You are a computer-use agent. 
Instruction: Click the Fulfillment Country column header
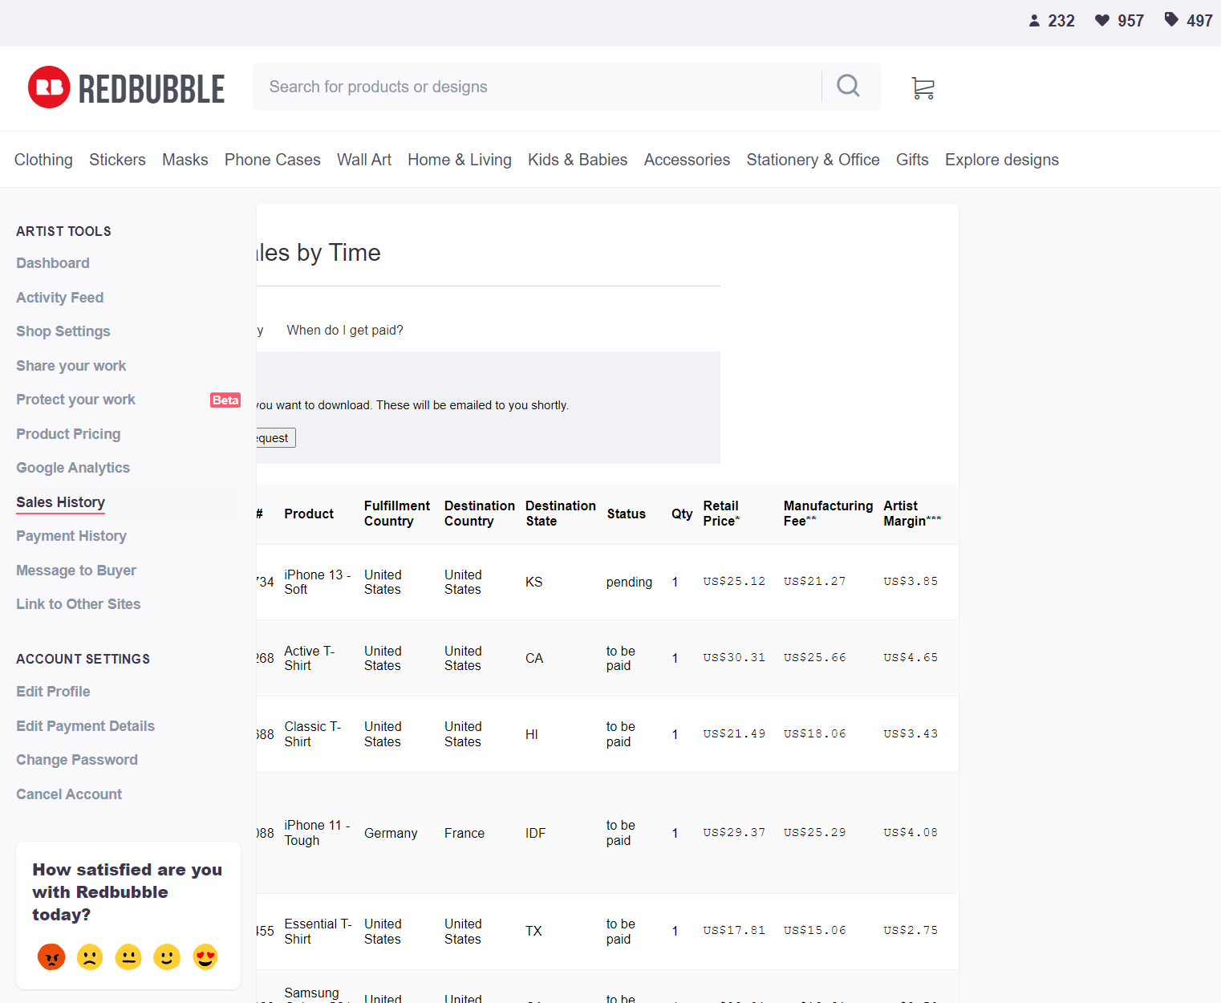[397, 514]
